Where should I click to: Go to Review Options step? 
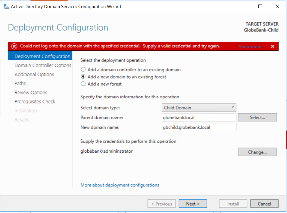click(31, 92)
